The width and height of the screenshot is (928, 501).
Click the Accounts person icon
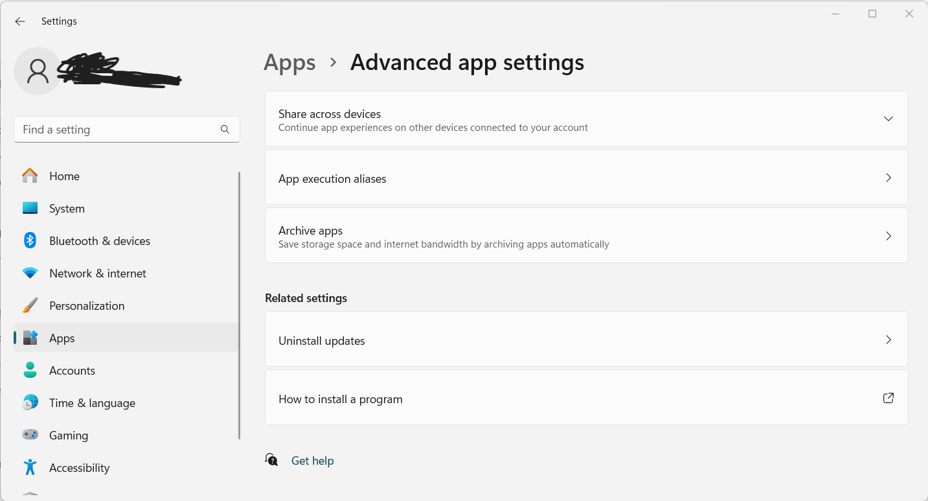(30, 370)
